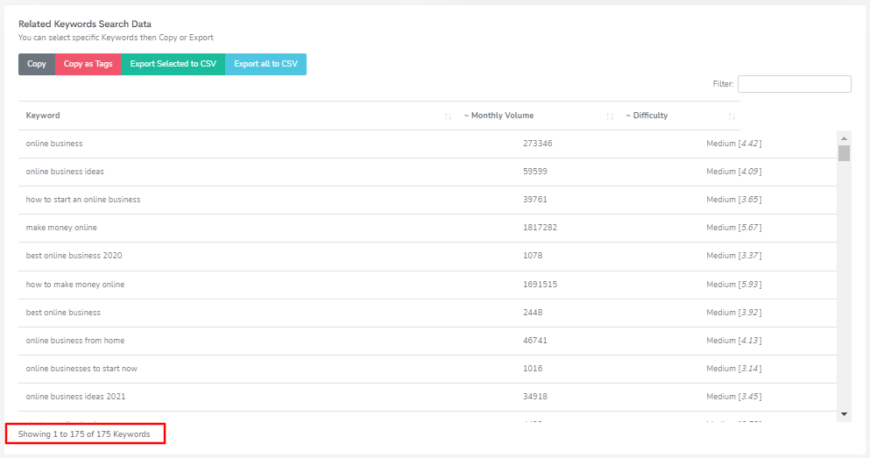This screenshot has width=870, height=458.
Task: Click the volume value 2448
Action: (533, 313)
